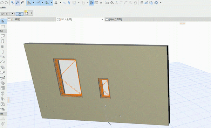The width and height of the screenshot is (211, 128).
Task: Click the Split scissors icon
Action: click(107, 3)
